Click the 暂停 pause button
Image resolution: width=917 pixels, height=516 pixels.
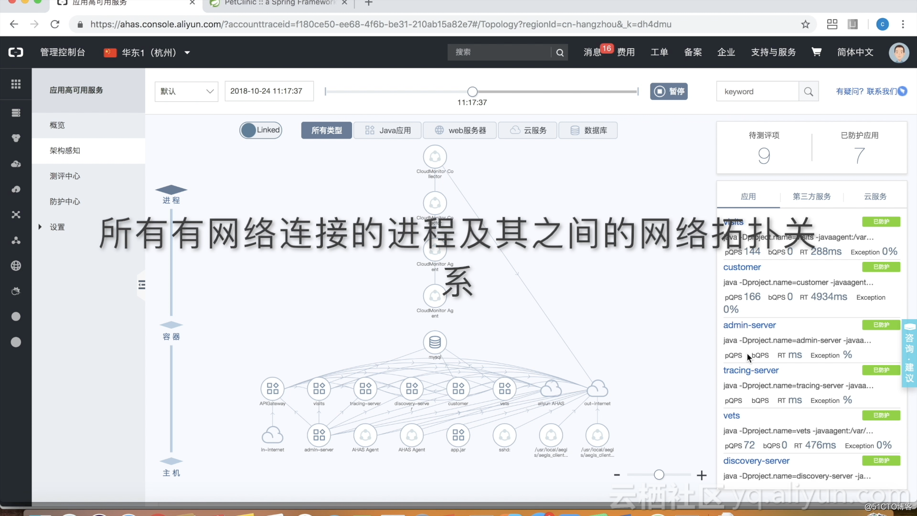pyautogui.click(x=669, y=91)
